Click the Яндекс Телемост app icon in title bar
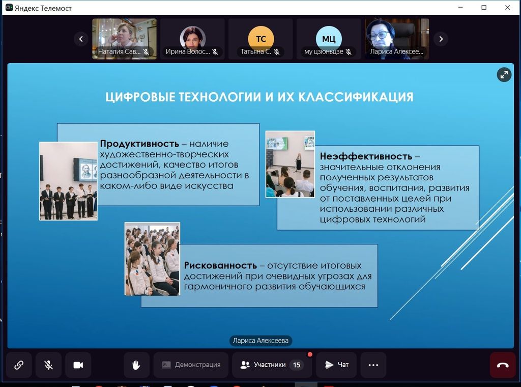 click(x=9, y=8)
